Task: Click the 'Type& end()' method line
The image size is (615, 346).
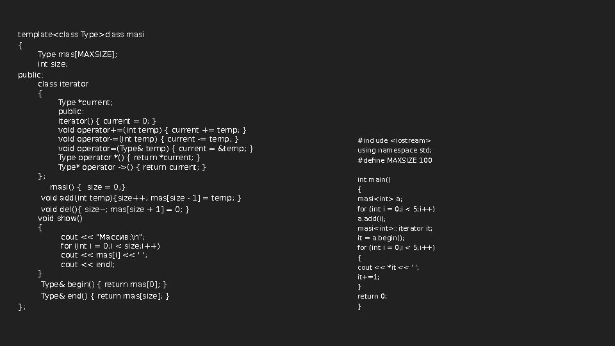Action: coord(105,295)
